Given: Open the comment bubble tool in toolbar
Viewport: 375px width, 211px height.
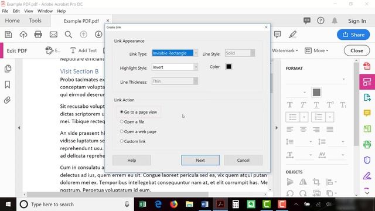Looking at the screenshot, I should point(277,35).
